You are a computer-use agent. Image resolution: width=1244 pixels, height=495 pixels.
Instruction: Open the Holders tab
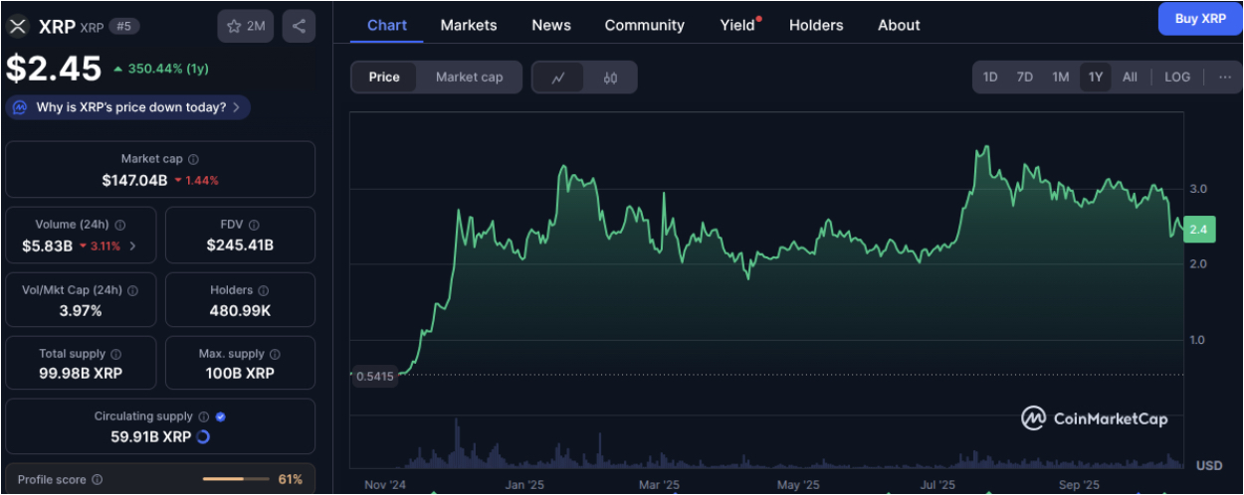816,25
